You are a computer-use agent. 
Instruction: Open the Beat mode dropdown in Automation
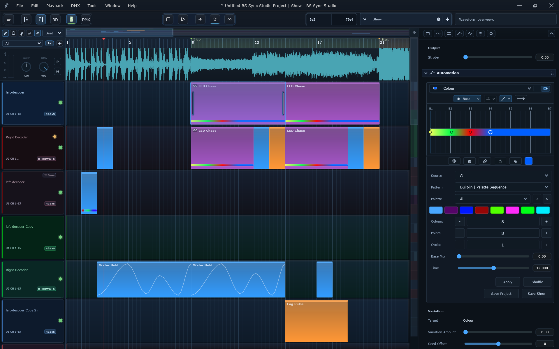coord(467,99)
